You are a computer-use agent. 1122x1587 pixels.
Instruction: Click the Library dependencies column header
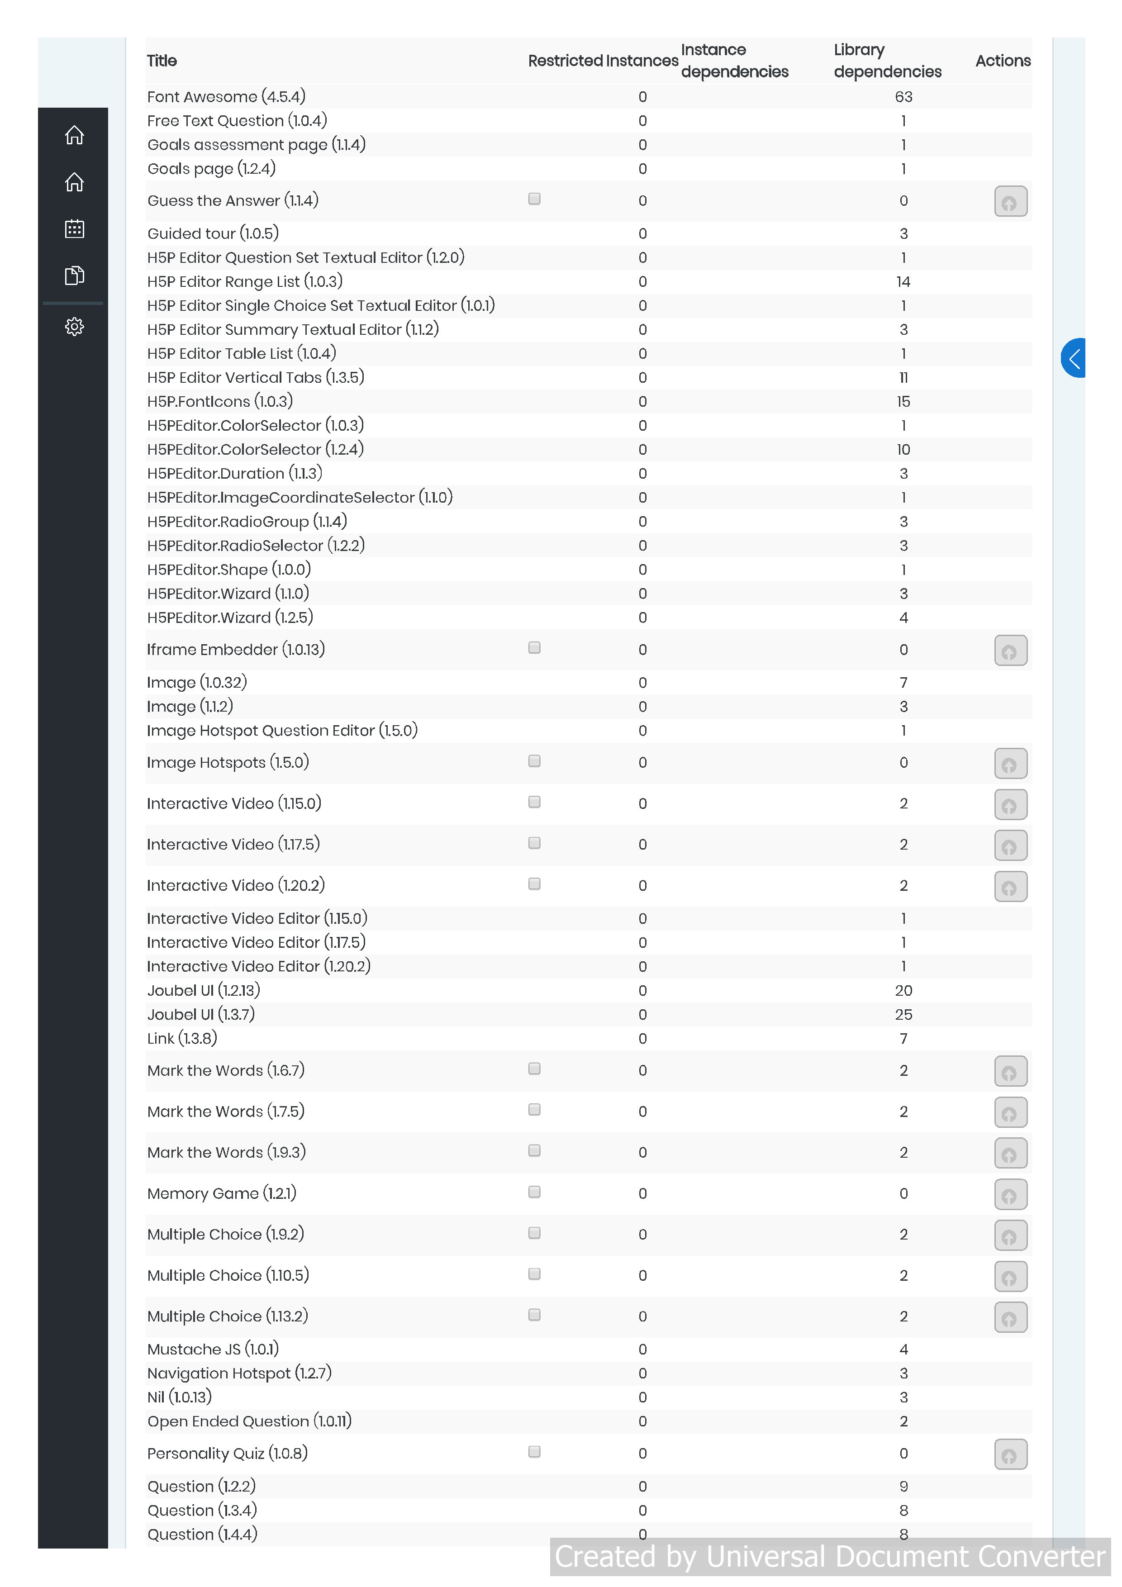(x=888, y=61)
